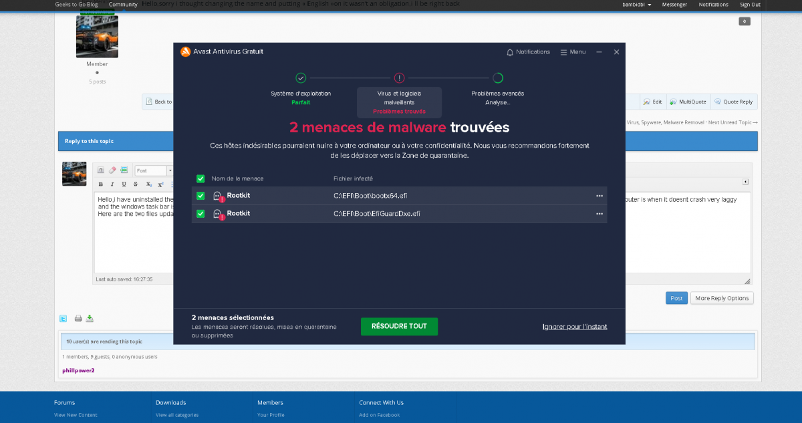802x423 pixels.
Task: Expand the bambidbl user dropdown
Action: (x=637, y=5)
